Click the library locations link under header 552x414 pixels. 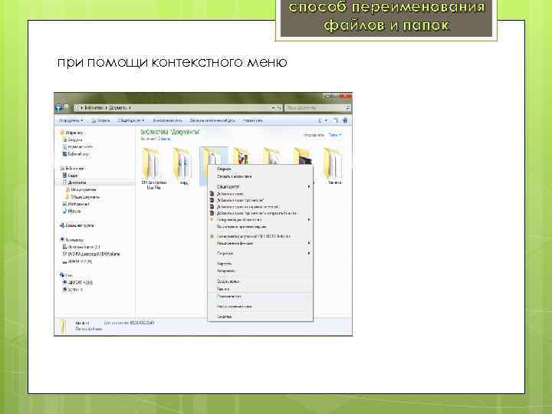tap(164, 139)
